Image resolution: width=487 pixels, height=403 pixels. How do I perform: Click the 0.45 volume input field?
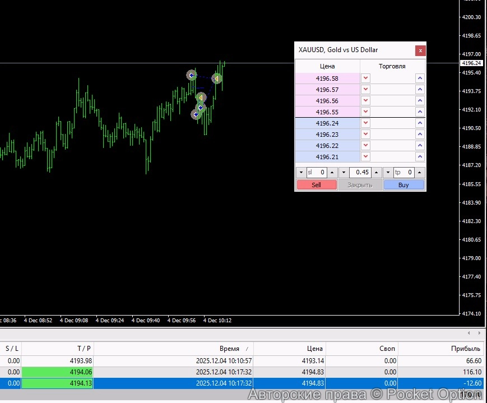360,173
